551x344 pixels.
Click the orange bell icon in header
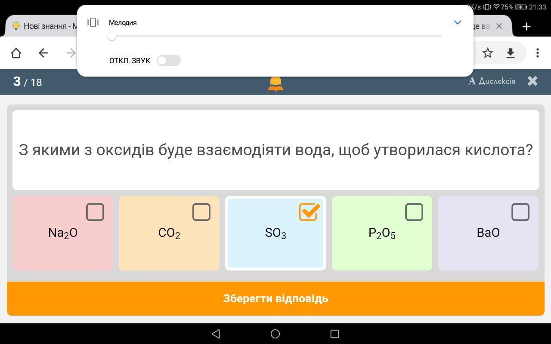(275, 84)
